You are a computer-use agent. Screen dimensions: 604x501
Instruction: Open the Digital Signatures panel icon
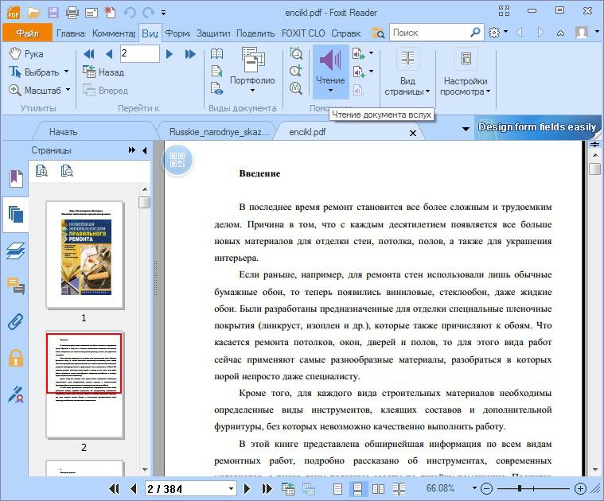point(14,392)
